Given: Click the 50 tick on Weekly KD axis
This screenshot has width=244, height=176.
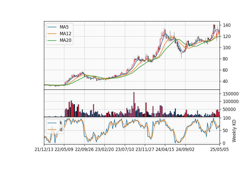Looking at the screenshot, I should point(226,130).
